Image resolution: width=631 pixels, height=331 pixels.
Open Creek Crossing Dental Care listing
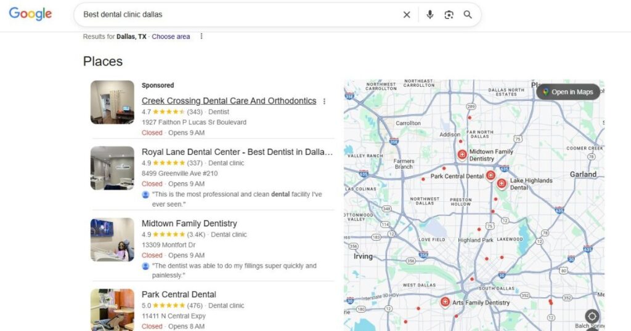click(x=229, y=101)
